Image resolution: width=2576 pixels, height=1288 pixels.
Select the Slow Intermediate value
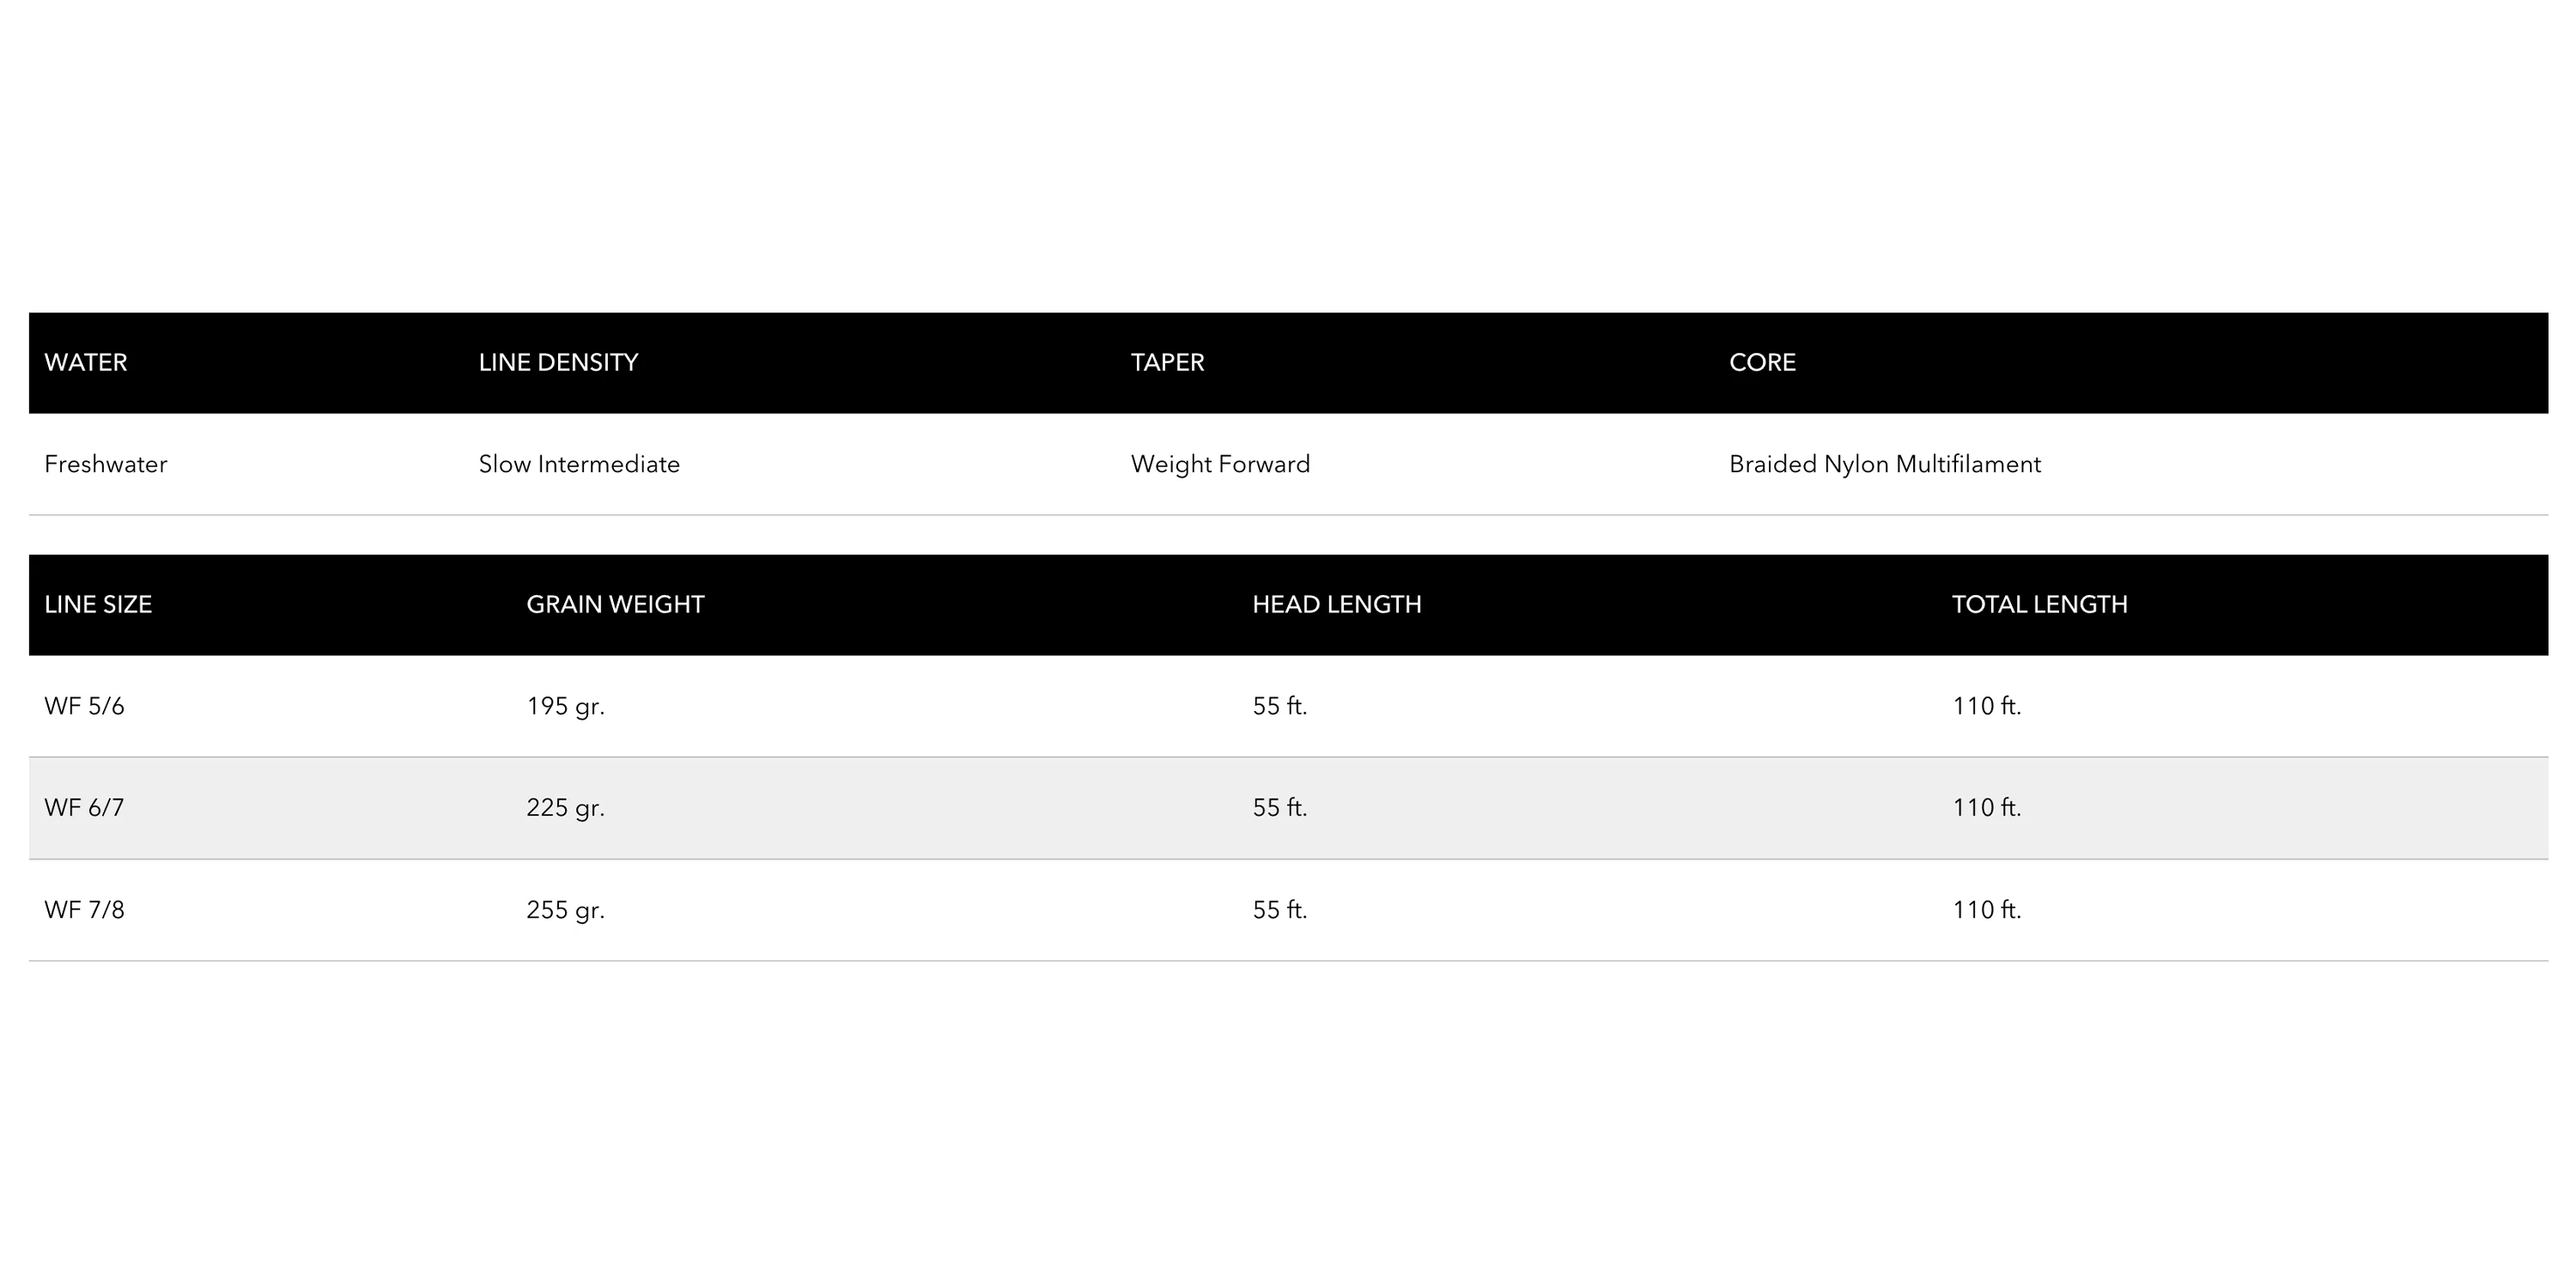pyautogui.click(x=579, y=464)
